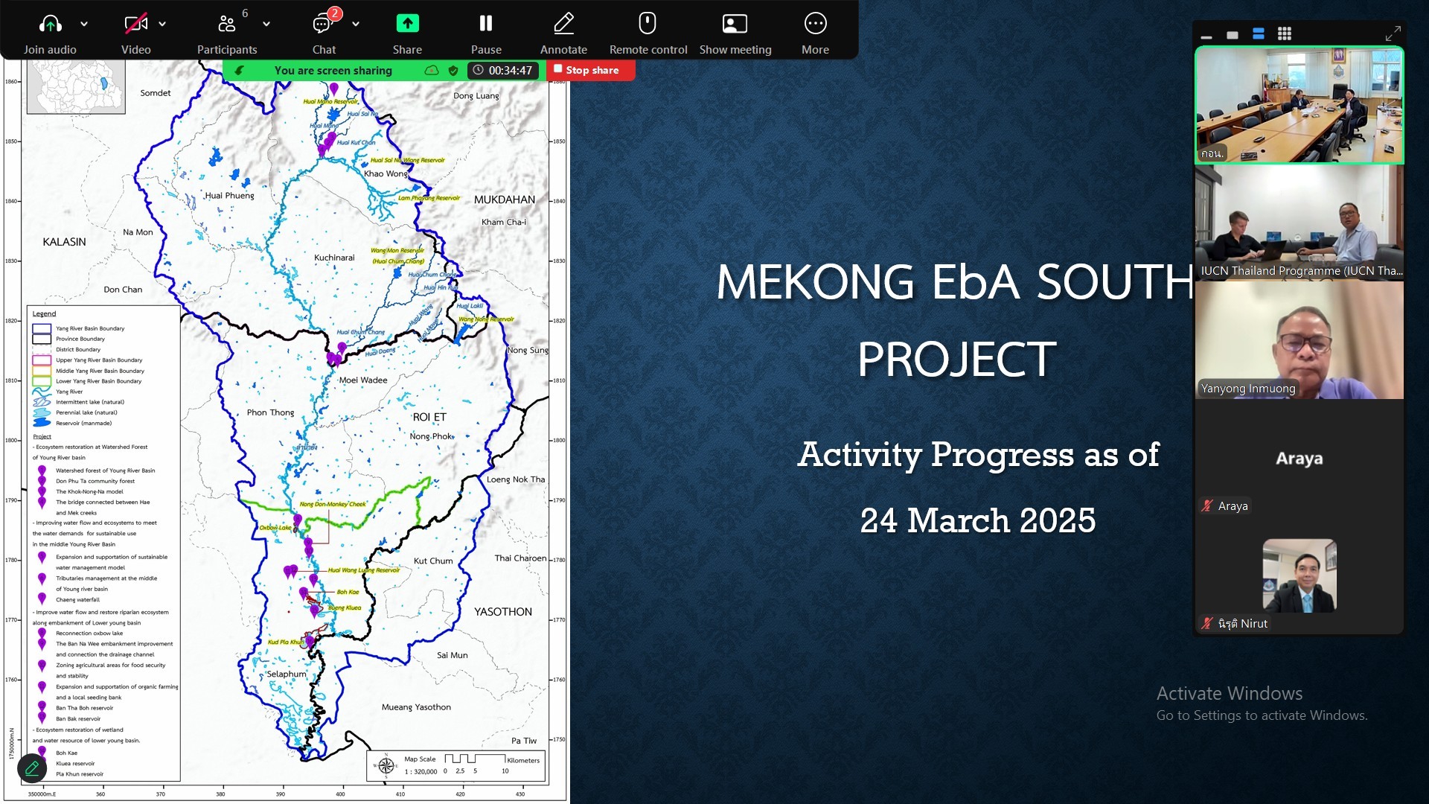Click the Show meeting icon
1429x804 pixels.
pyautogui.click(x=735, y=24)
